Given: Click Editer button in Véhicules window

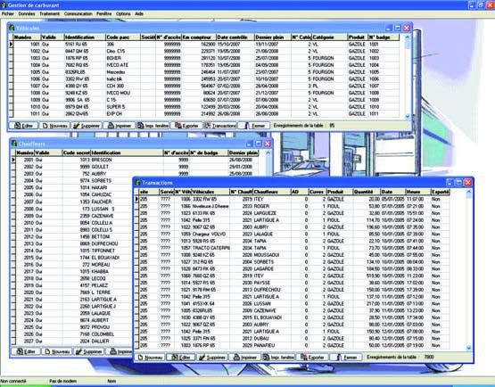Looking at the screenshot, I should [x=24, y=126].
